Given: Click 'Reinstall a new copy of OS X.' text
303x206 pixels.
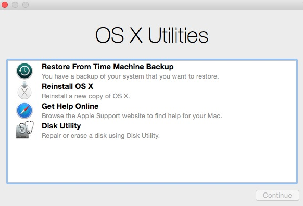Looking at the screenshot, I should click(x=85, y=96).
